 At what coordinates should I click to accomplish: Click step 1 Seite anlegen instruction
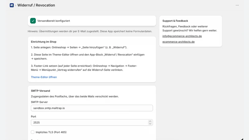[79, 47]
